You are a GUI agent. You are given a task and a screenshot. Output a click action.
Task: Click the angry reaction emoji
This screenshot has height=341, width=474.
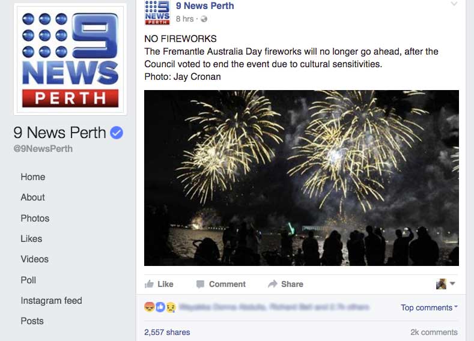click(x=150, y=307)
